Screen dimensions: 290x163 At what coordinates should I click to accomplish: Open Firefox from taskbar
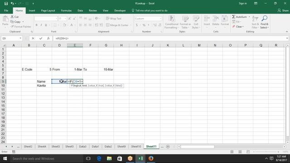pyautogui.click(x=151, y=158)
